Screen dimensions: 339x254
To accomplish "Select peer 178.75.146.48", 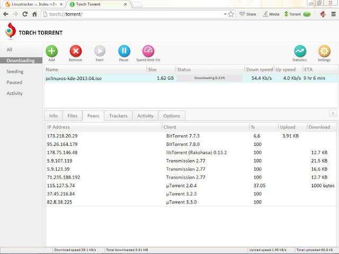I will click(191, 153).
